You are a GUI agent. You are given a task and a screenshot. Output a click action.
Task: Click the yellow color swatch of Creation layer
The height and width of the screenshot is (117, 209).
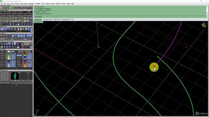(25, 66)
